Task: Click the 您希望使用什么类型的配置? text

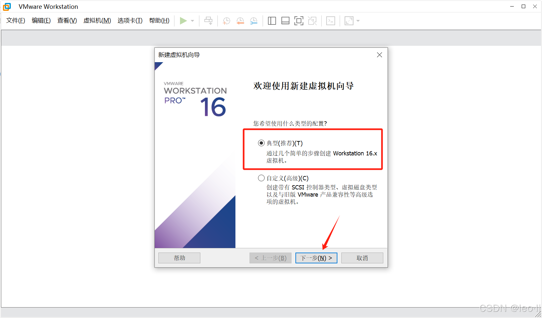Action: pos(290,123)
